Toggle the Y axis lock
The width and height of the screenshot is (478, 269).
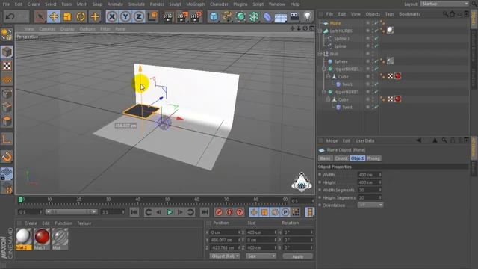(125, 16)
